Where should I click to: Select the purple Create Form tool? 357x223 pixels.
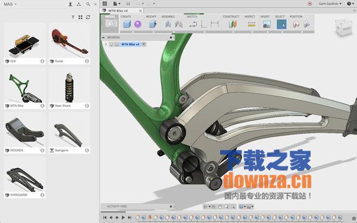pyautogui.click(x=138, y=24)
